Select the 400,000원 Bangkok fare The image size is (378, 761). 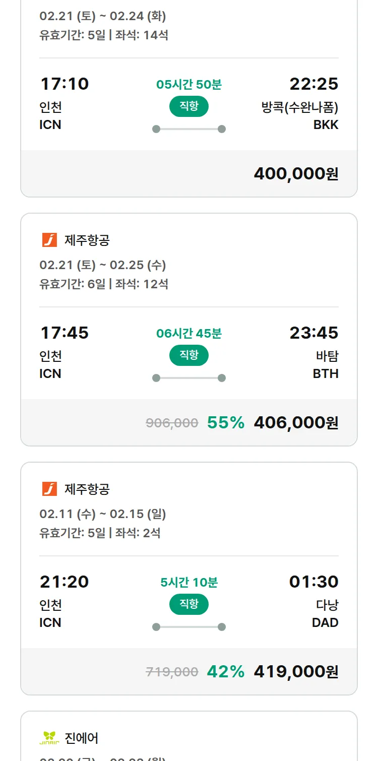point(296,174)
